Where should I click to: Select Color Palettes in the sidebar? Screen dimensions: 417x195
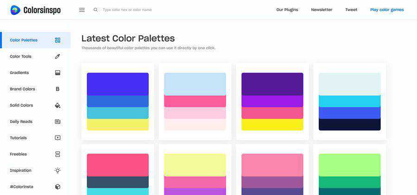[x=24, y=40]
